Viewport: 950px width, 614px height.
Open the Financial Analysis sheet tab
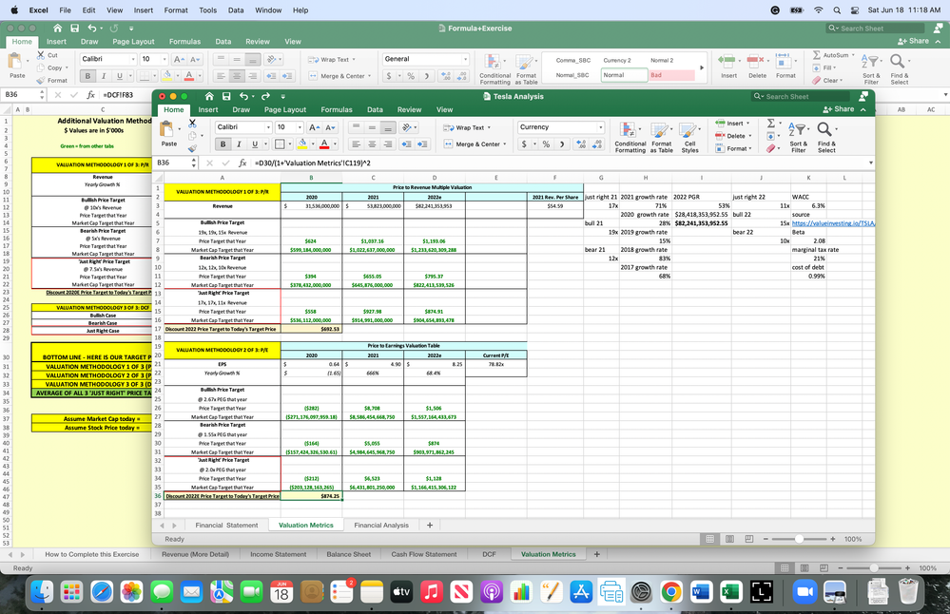coord(382,525)
